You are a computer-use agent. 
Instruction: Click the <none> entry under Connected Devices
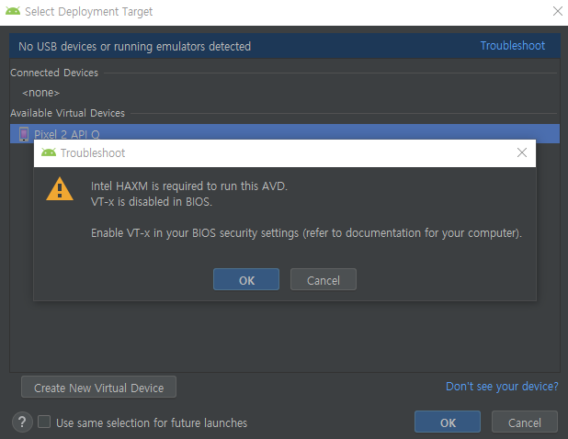[x=41, y=93]
